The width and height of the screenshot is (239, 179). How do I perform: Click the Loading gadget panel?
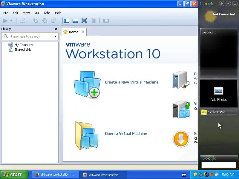tap(219, 53)
